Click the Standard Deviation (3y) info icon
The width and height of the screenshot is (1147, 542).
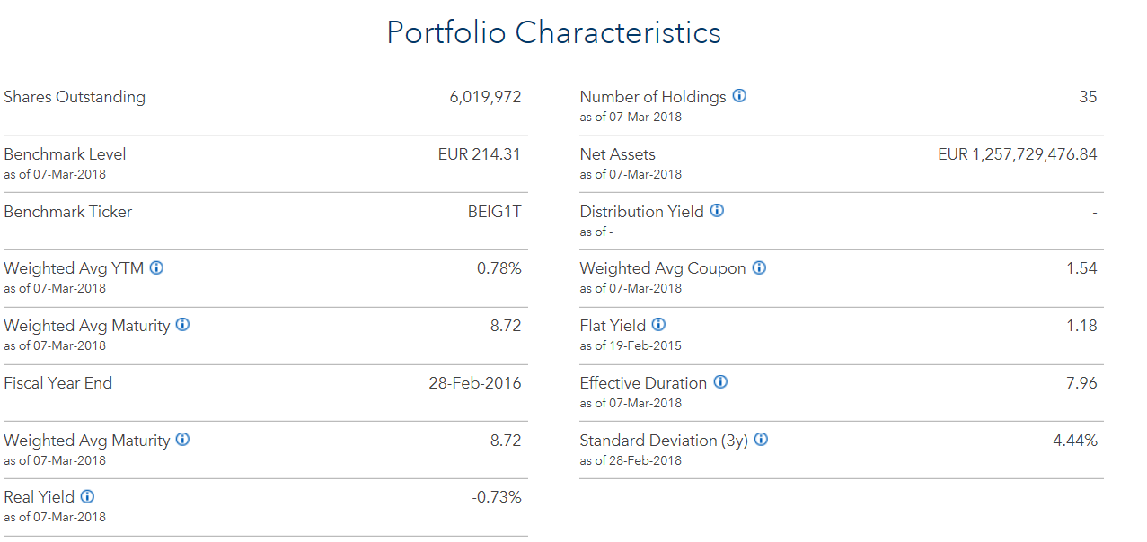coord(761,440)
